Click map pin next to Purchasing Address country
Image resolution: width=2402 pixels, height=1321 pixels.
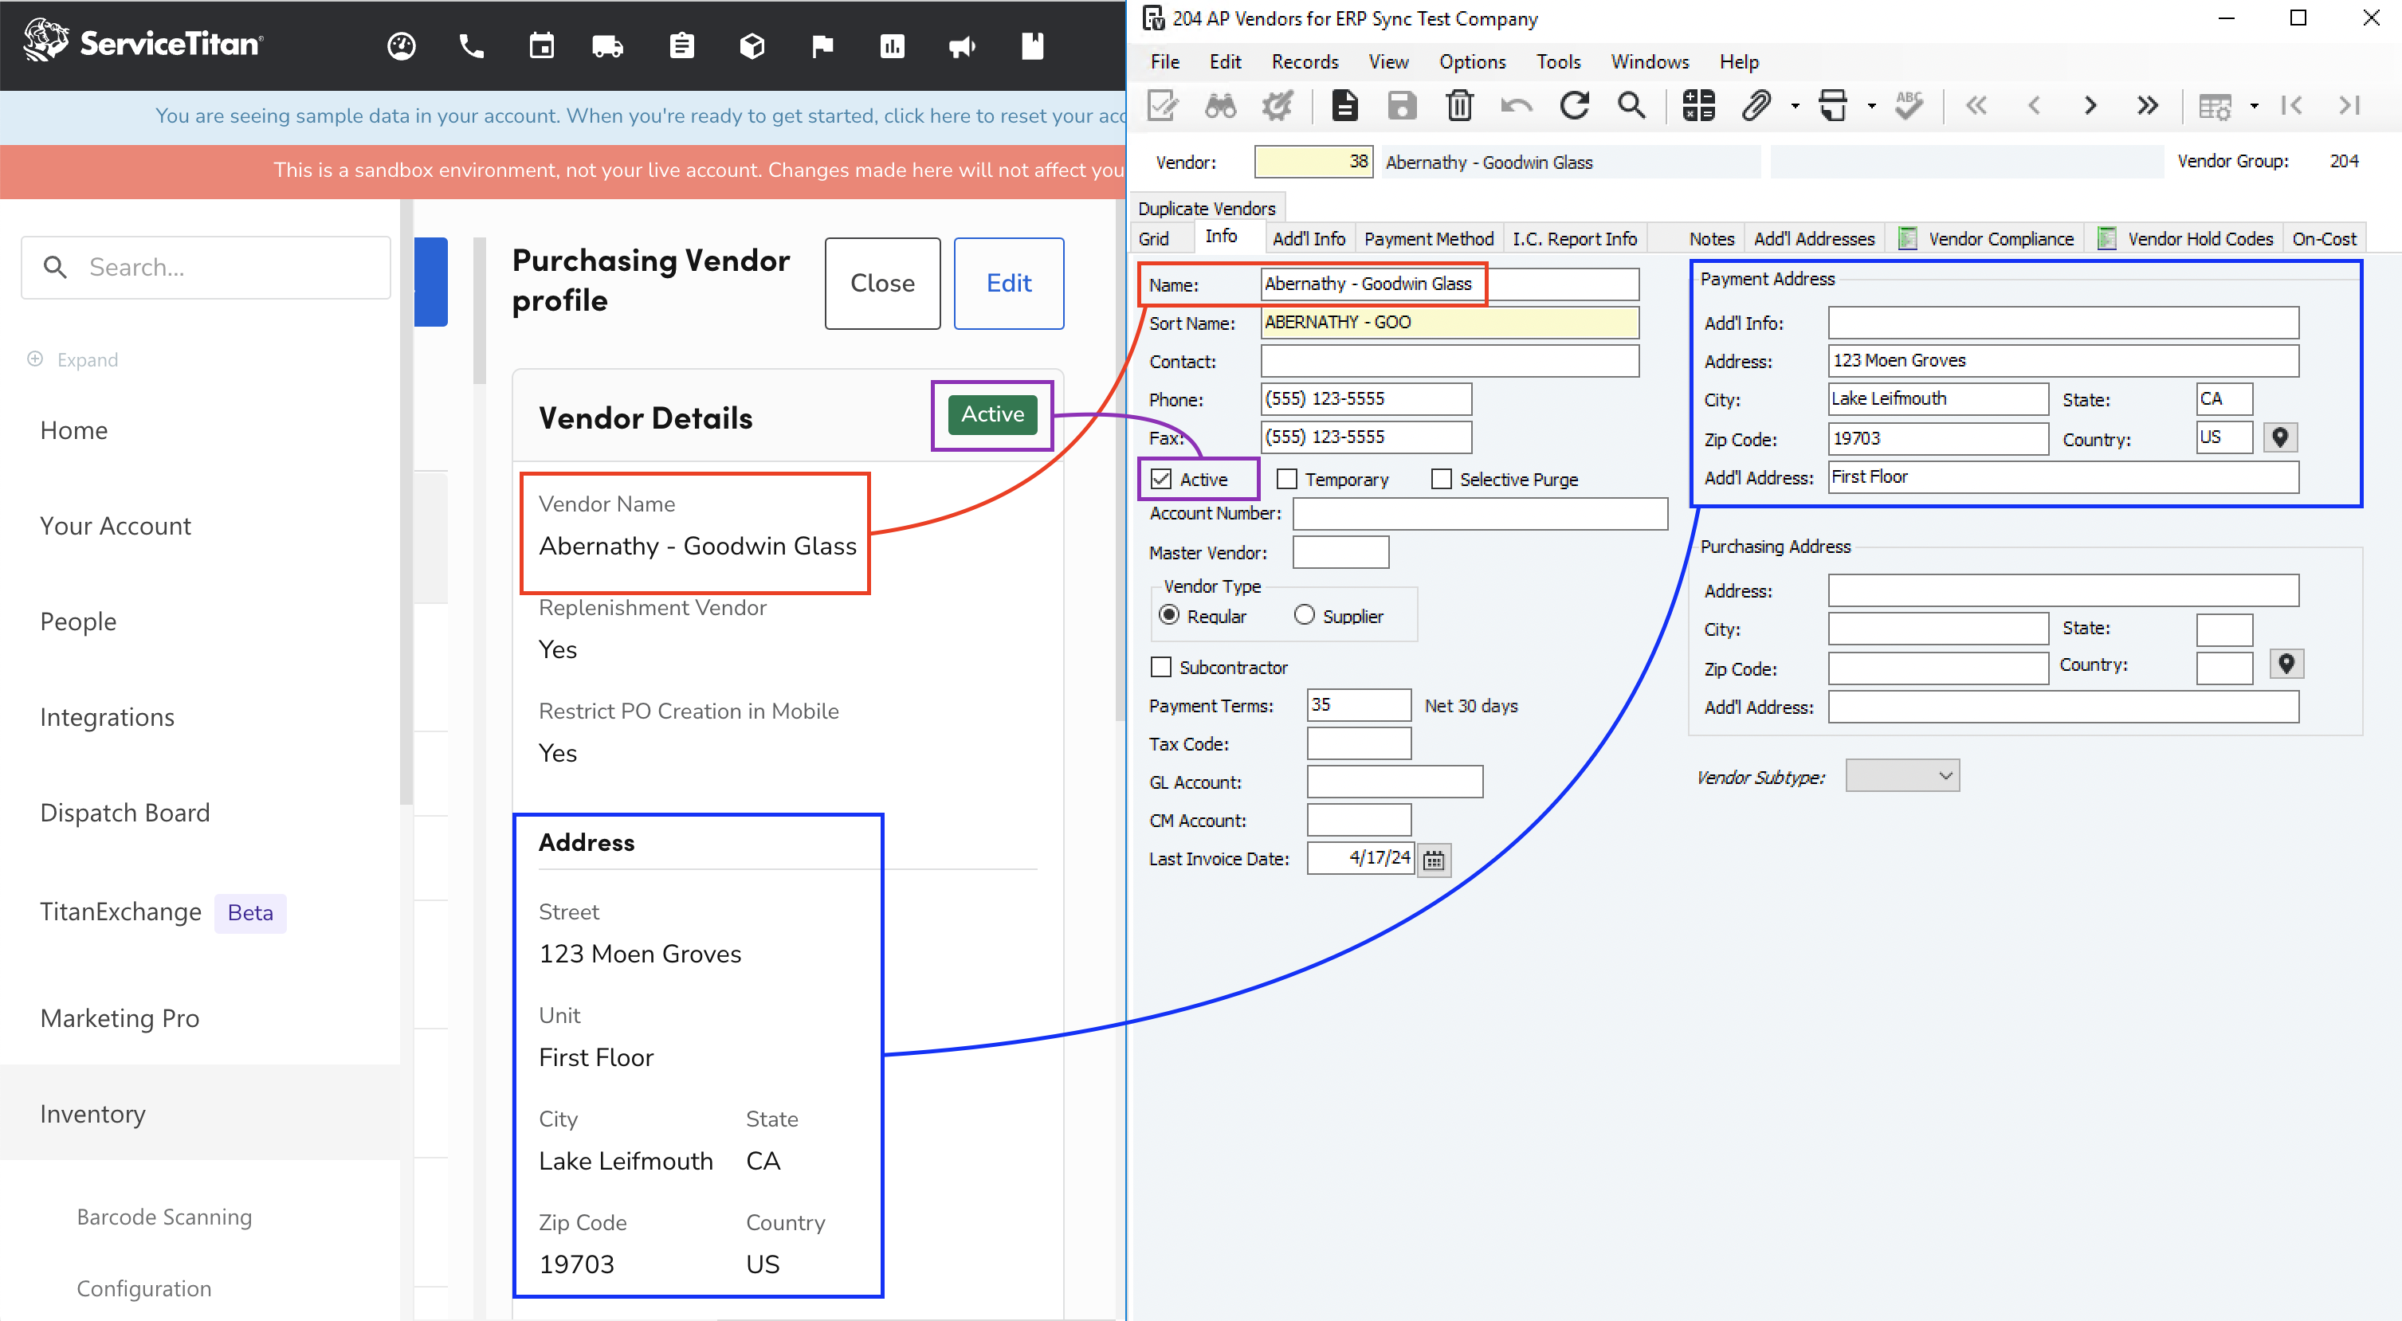(2286, 664)
